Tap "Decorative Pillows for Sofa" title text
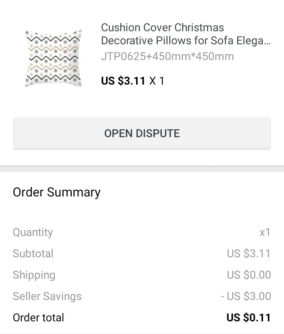284x334 pixels. (x=174, y=41)
